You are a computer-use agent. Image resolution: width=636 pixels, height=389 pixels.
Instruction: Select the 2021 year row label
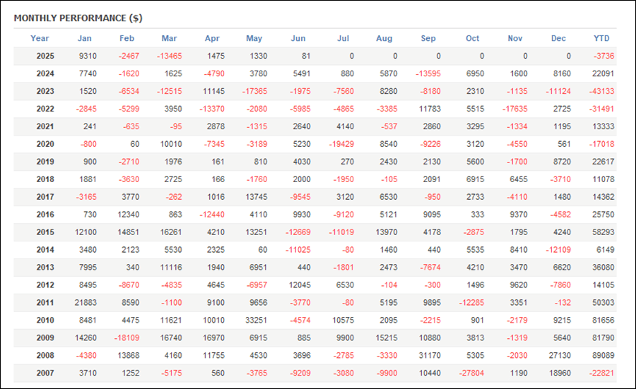click(x=45, y=126)
